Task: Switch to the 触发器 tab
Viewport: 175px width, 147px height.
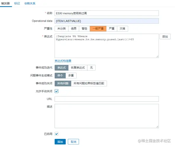Action: (x=5, y=3)
